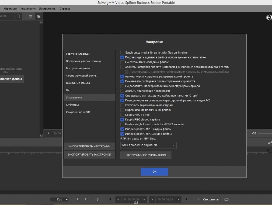The width and height of the screenshot is (272, 205).
Task: Click the choose files button in media library
Action: point(12,79)
